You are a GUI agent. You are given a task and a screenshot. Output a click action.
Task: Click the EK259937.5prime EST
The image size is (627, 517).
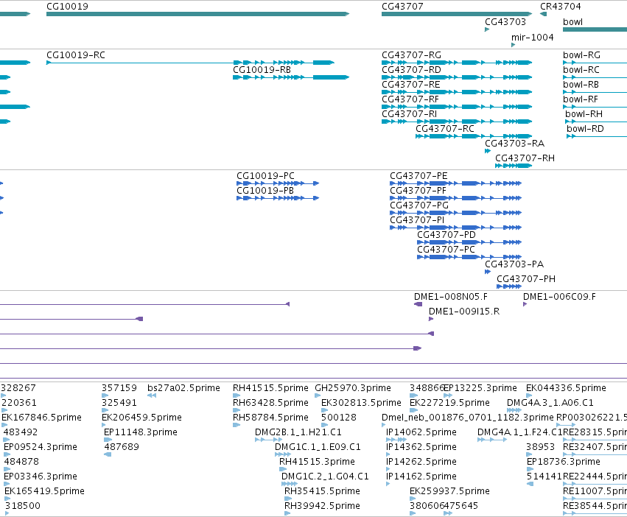[413, 499]
